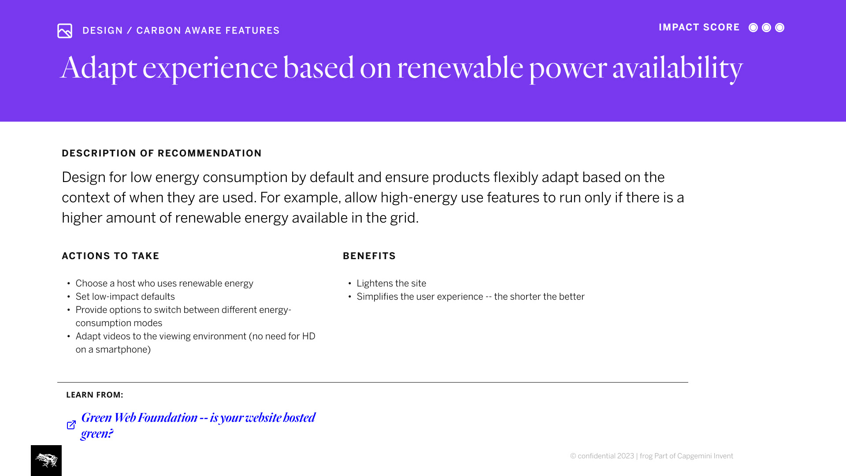The width and height of the screenshot is (846, 476).
Task: Click the Impact Score label
Action: point(699,27)
